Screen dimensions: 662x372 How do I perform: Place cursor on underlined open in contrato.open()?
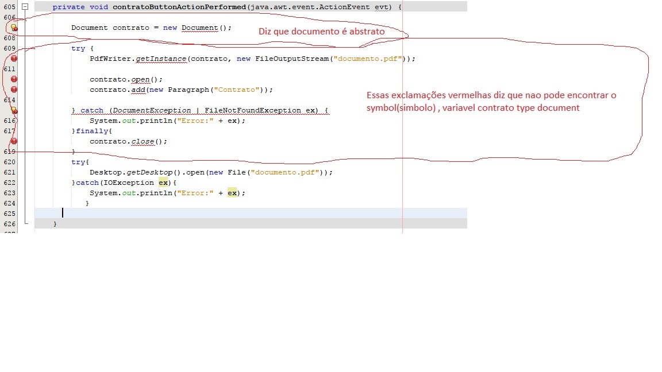140,79
